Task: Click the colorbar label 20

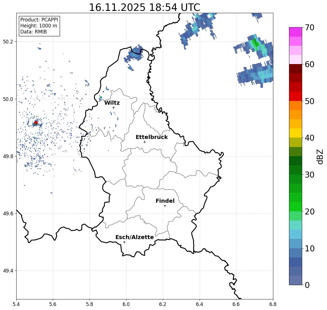Action: (310, 211)
